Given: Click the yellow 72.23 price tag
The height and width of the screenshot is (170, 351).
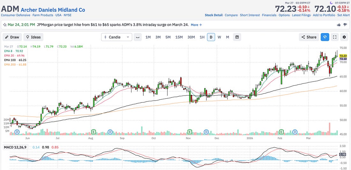Looking at the screenshot, I should point(343,56).
